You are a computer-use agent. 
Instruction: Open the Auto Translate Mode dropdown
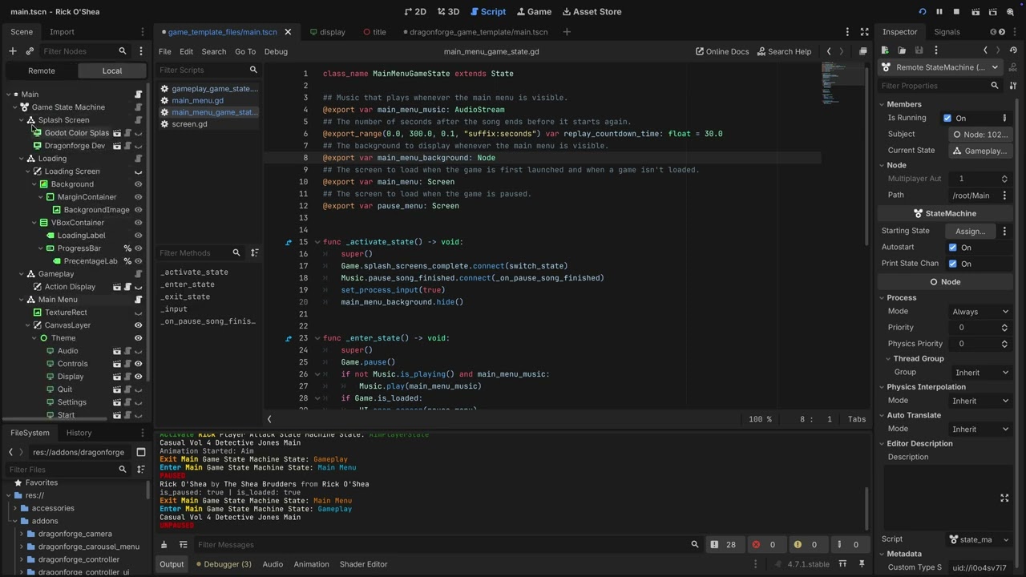(x=981, y=430)
